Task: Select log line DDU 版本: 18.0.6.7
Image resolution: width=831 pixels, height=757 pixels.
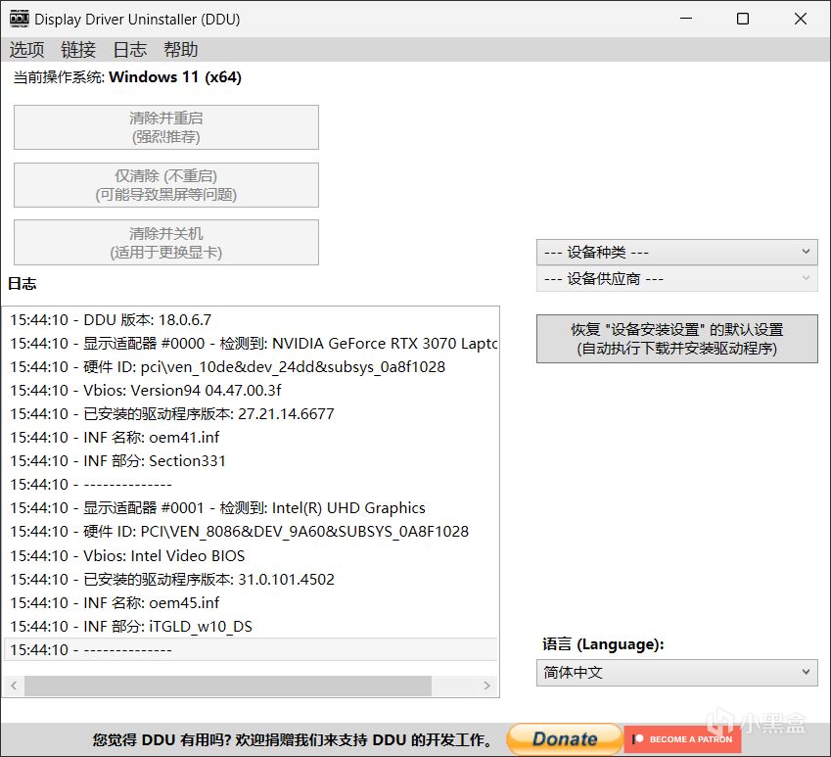Action: [252, 319]
